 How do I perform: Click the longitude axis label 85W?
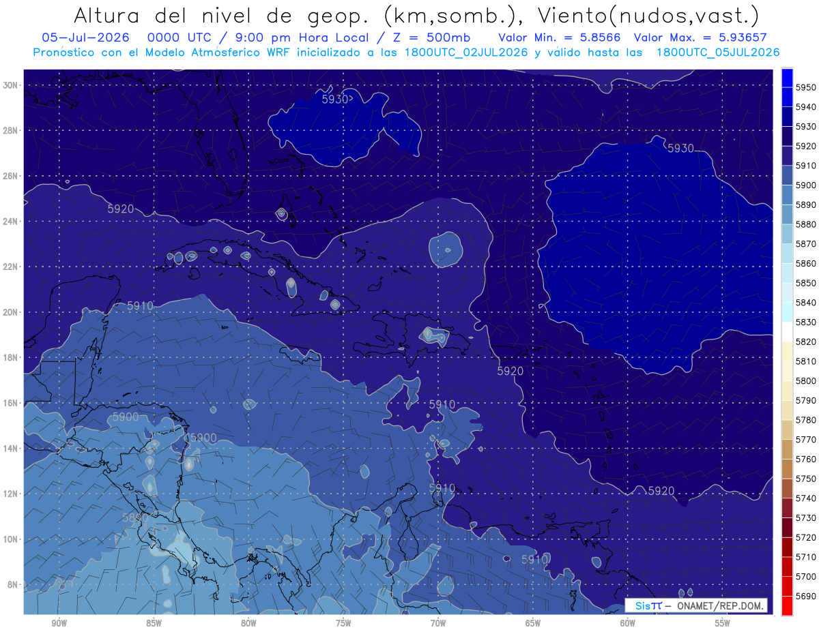154,623
